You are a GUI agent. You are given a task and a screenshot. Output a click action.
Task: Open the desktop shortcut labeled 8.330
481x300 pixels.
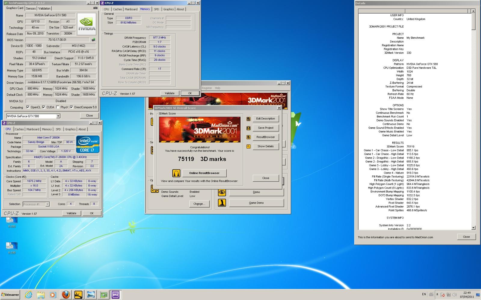pyautogui.click(x=12, y=248)
